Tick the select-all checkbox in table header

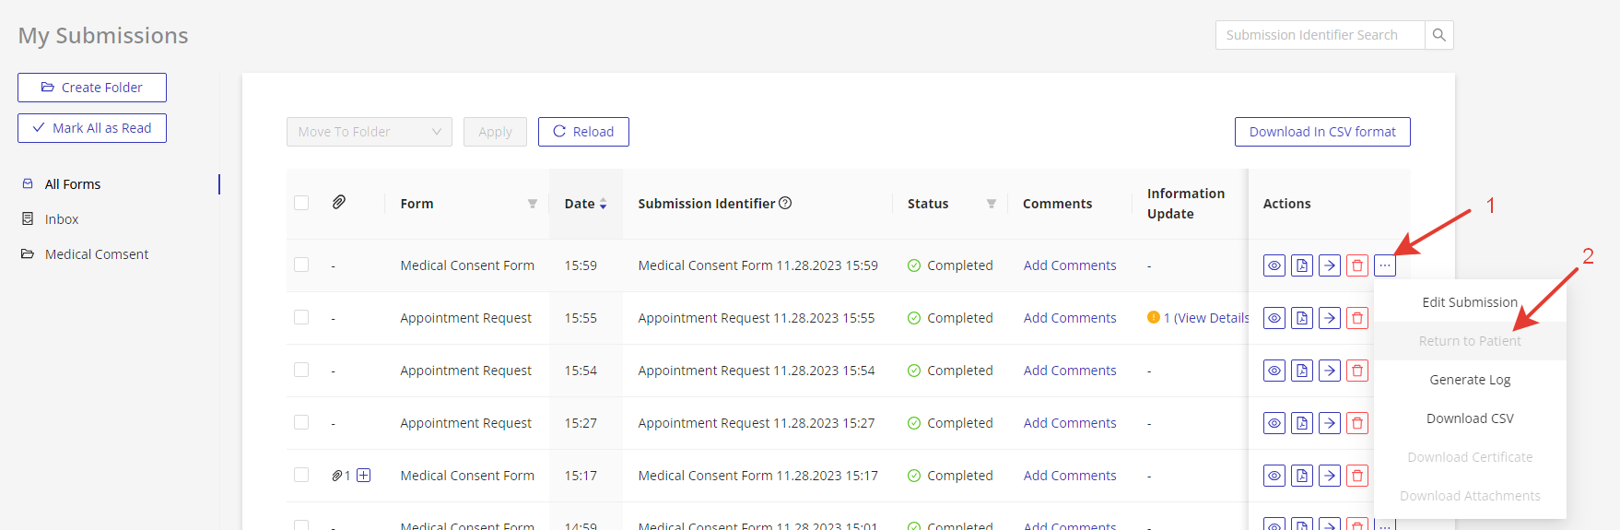(x=301, y=203)
